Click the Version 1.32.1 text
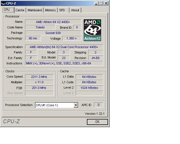180x144 pixels. tap(95, 114)
